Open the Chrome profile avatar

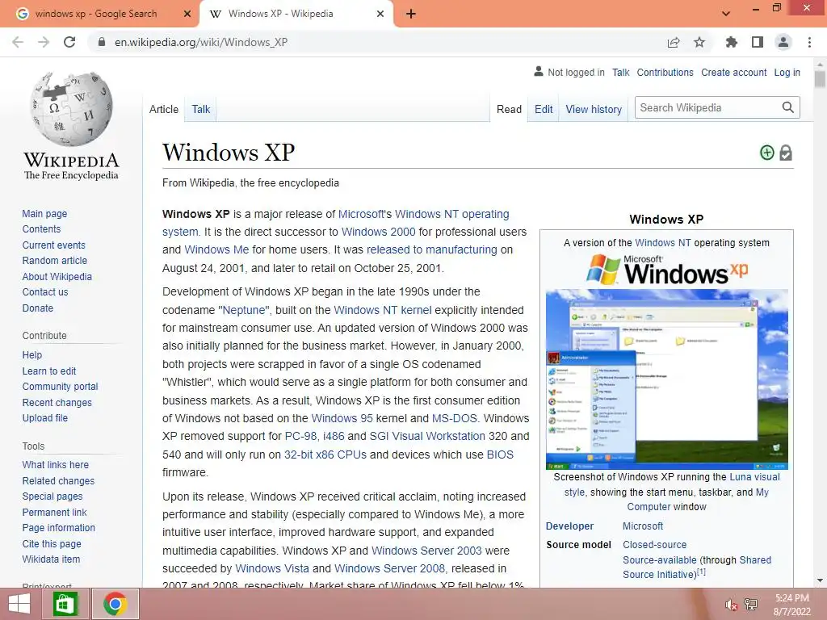coord(783,42)
